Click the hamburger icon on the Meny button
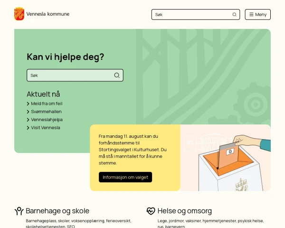The image size is (285, 228). pyautogui.click(x=251, y=15)
